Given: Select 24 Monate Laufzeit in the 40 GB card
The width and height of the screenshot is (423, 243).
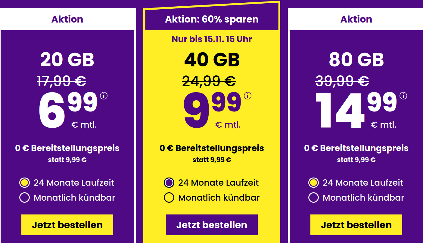Looking at the screenshot, I should [x=169, y=183].
